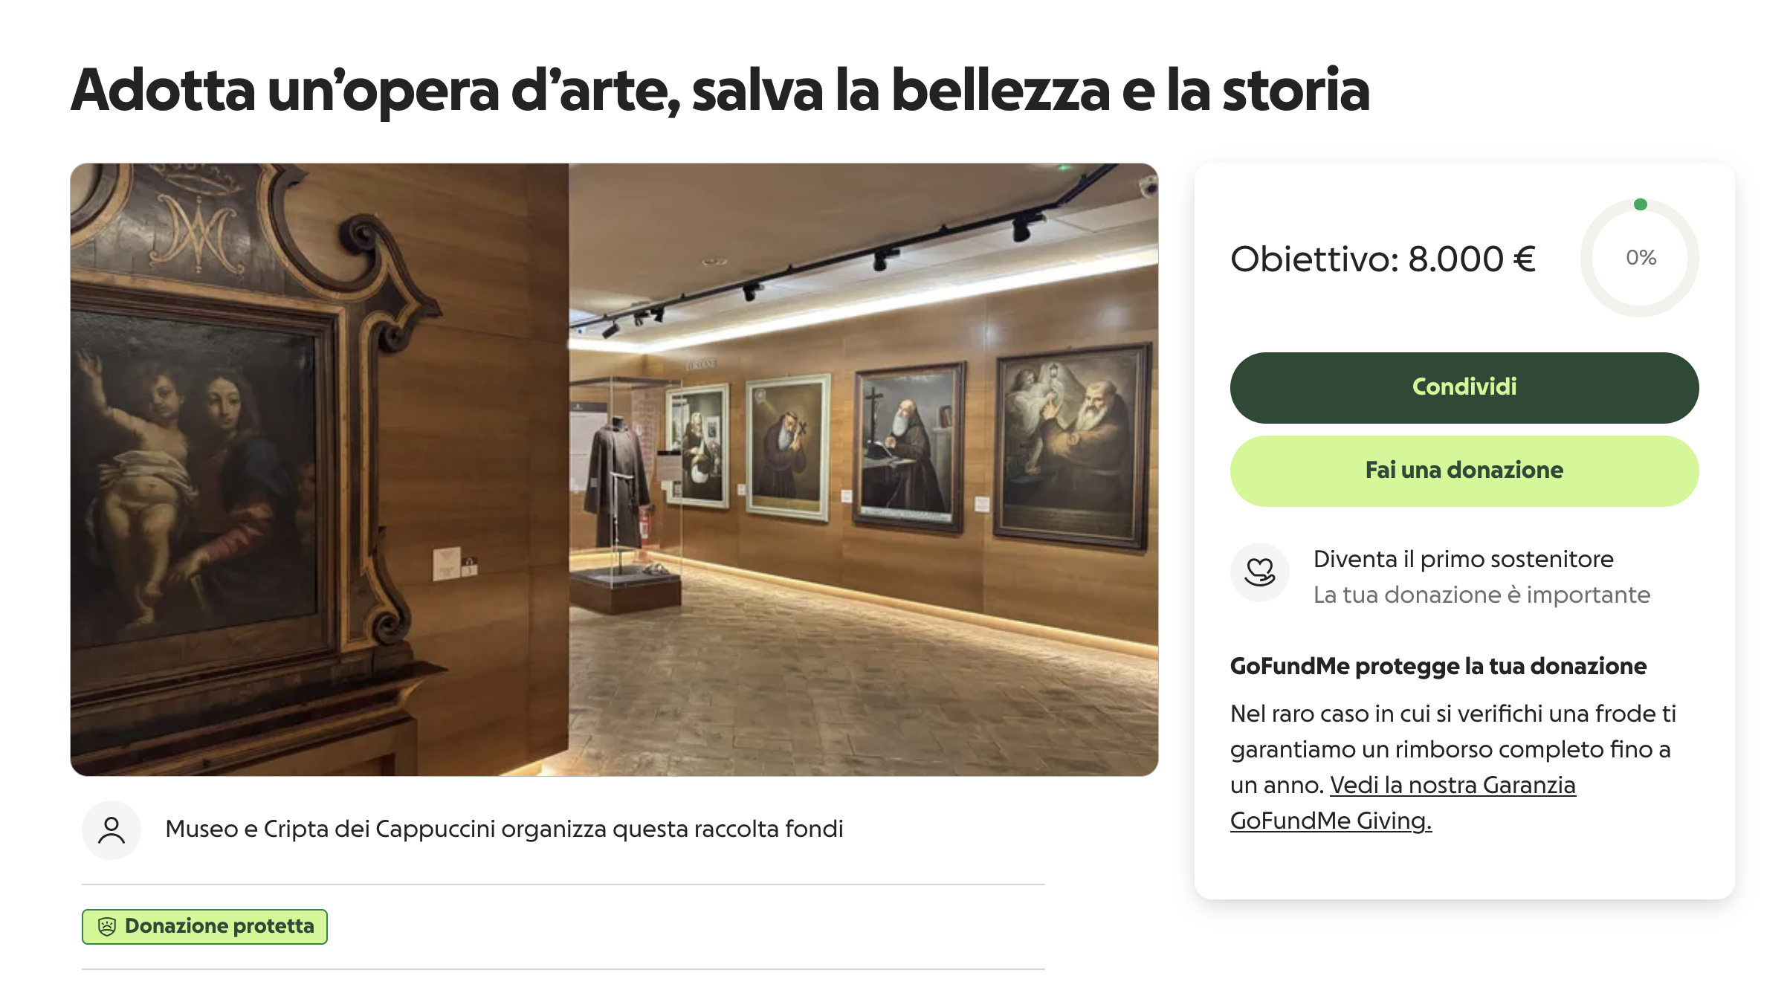Screen dimensions: 1790x996
Task: Click the Madonna and child painting in photo
Action: point(201,476)
